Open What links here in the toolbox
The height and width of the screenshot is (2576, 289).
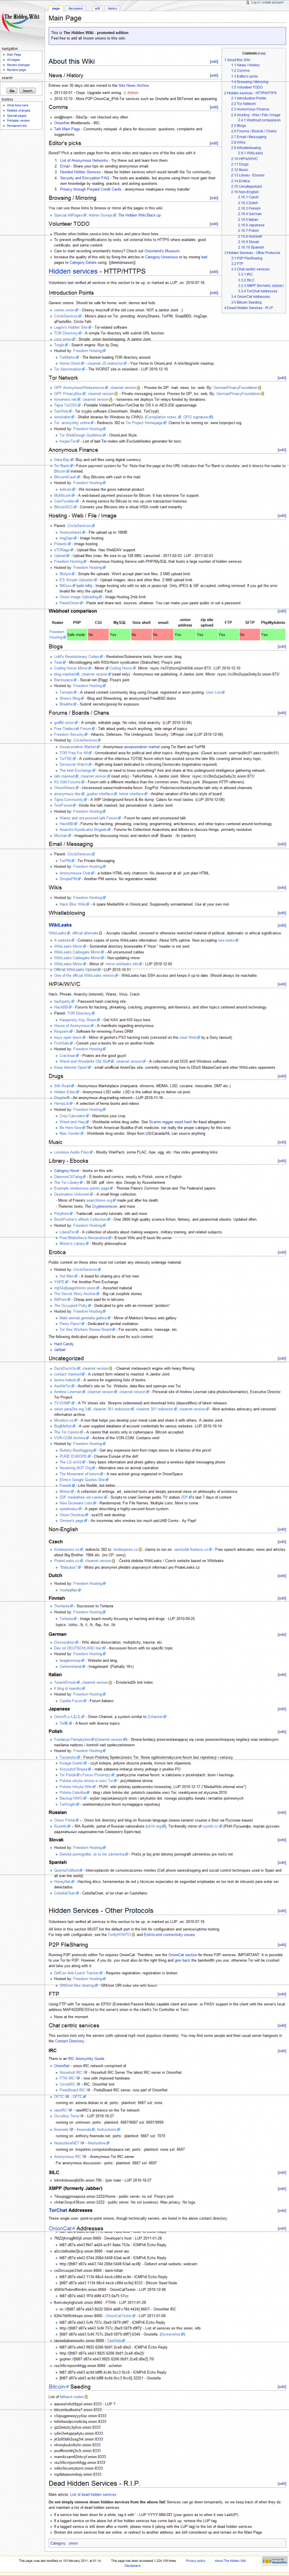click(17, 104)
